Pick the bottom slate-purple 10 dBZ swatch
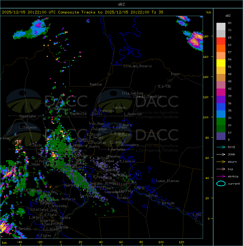Image resolution: width=243 pixels, height=246 pixels. pos(221,136)
